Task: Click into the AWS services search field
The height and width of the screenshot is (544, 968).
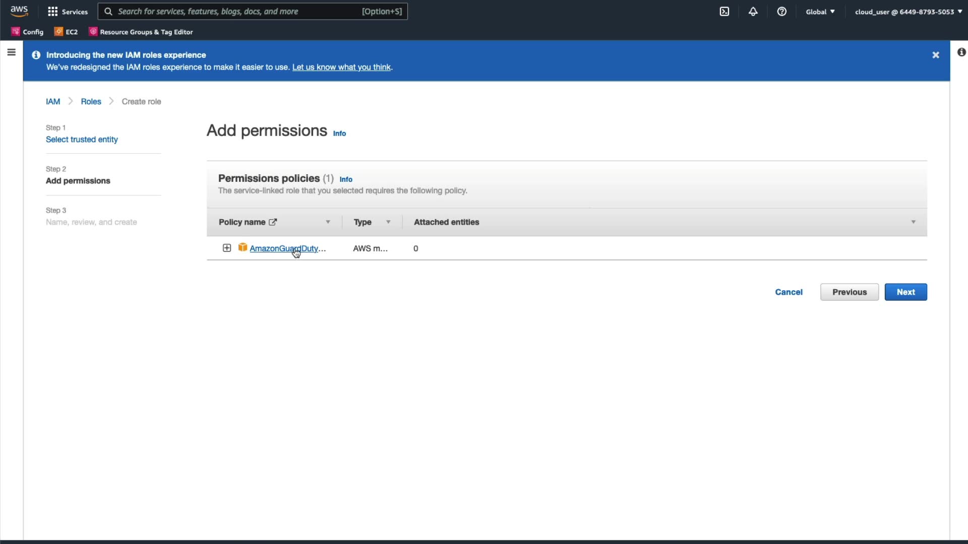Action: [x=237, y=12]
